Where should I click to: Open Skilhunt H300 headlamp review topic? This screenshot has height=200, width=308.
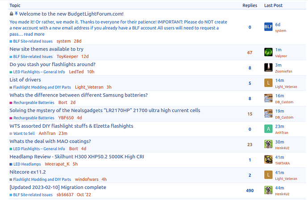[x=77, y=157]
